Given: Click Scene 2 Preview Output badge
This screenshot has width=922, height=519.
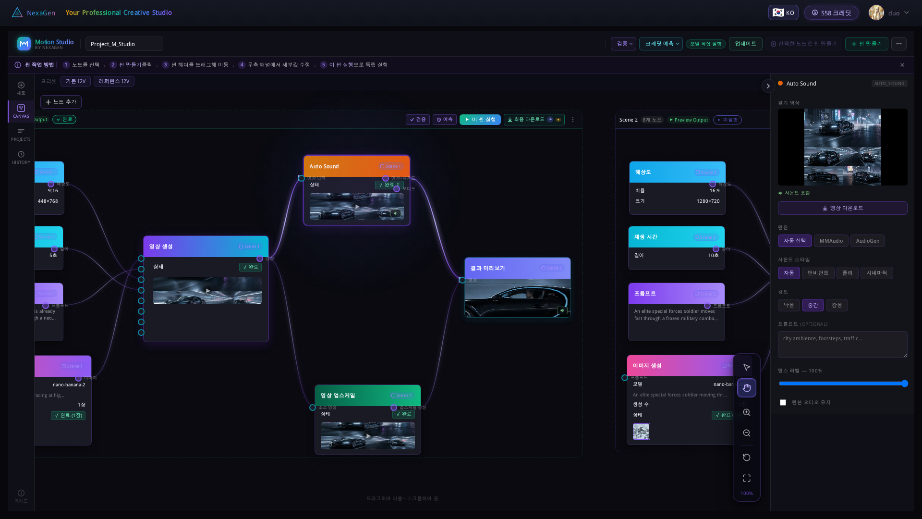Looking at the screenshot, I should [689, 120].
